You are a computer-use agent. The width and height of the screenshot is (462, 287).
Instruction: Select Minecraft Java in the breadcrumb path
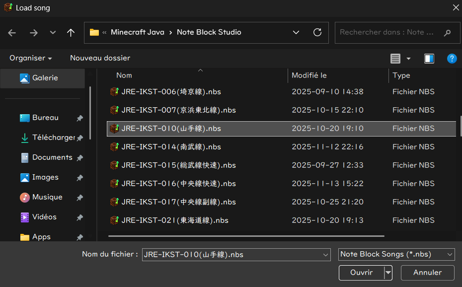click(137, 32)
